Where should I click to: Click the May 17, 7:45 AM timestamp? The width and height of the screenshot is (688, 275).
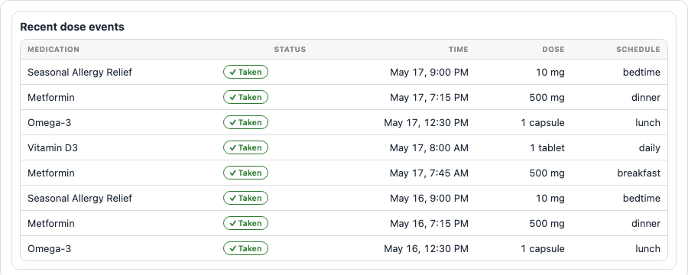429,173
